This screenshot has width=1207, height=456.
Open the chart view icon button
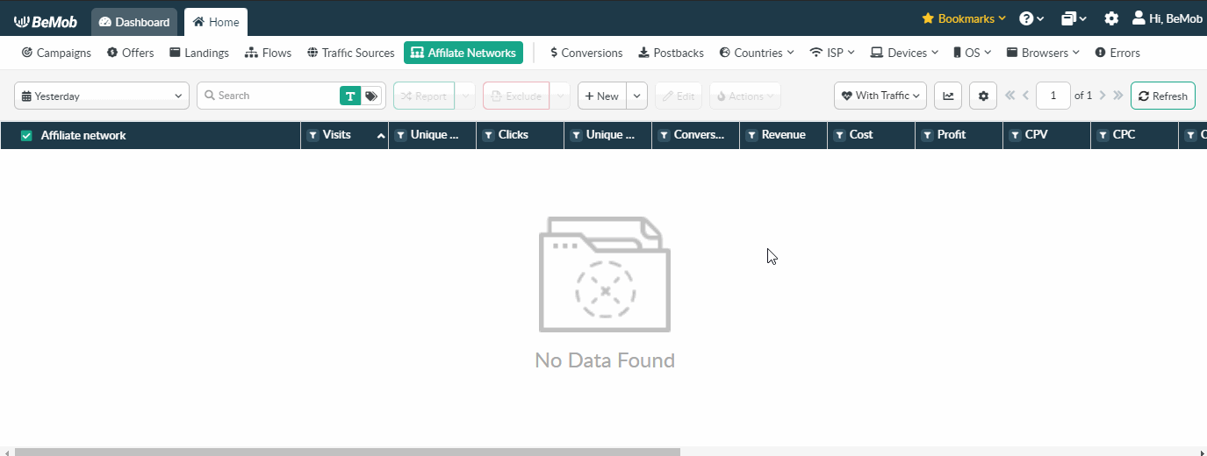click(x=947, y=96)
